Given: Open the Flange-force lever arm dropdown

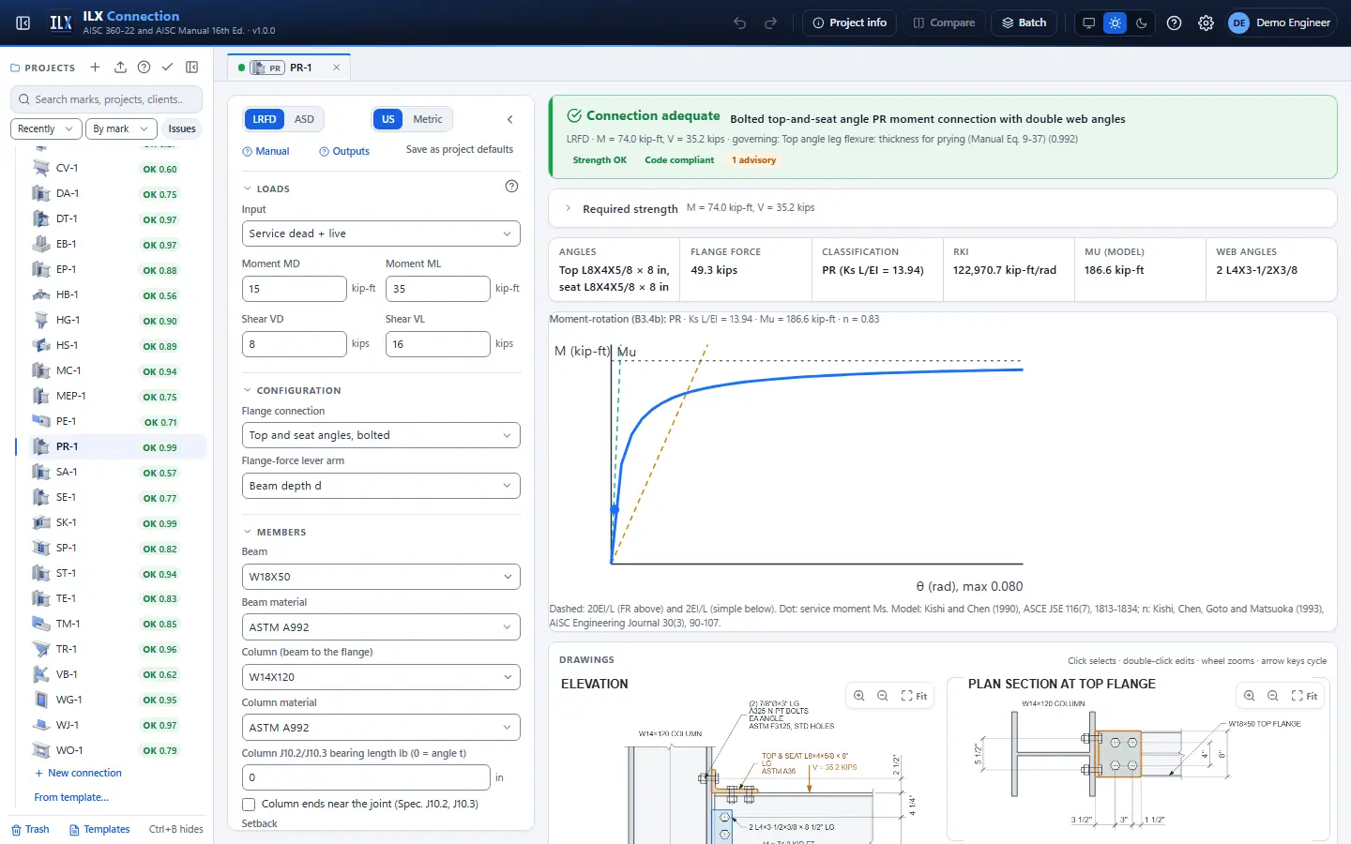Looking at the screenshot, I should click(381, 486).
